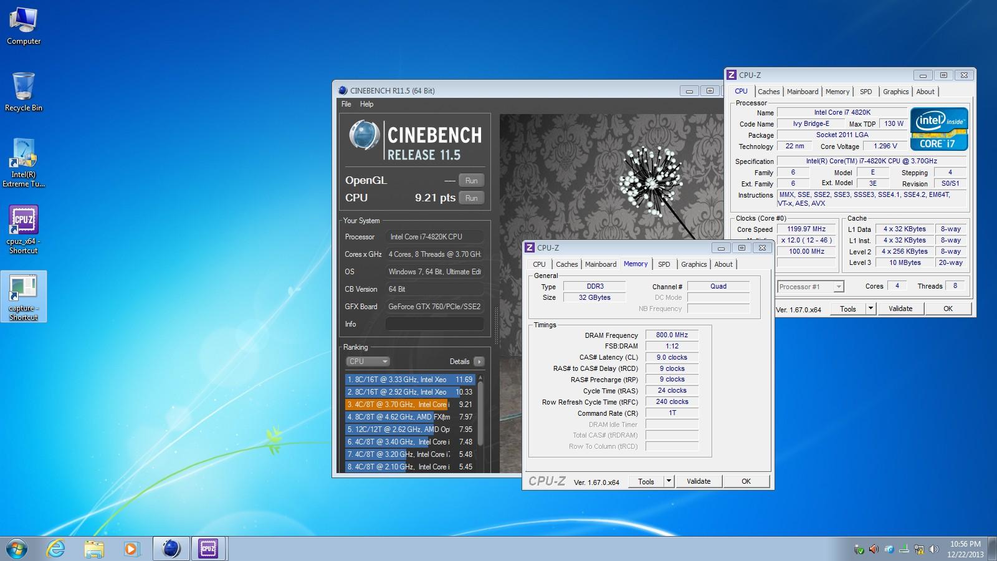Click Cinebench title bar app icon
This screenshot has height=561, width=997.
[343, 90]
